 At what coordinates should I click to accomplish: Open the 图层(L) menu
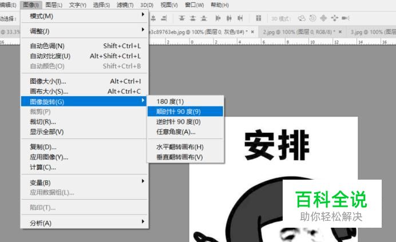[x=54, y=5]
